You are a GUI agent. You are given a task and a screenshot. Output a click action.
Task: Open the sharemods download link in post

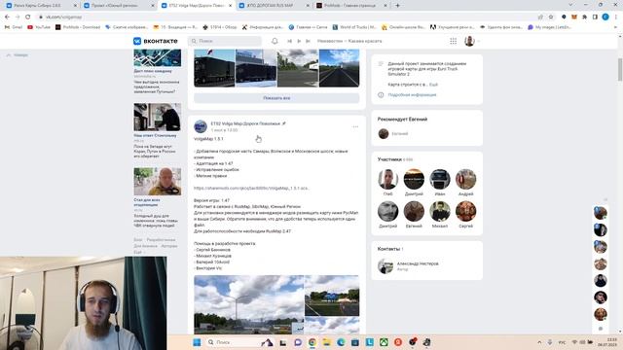(x=251, y=188)
